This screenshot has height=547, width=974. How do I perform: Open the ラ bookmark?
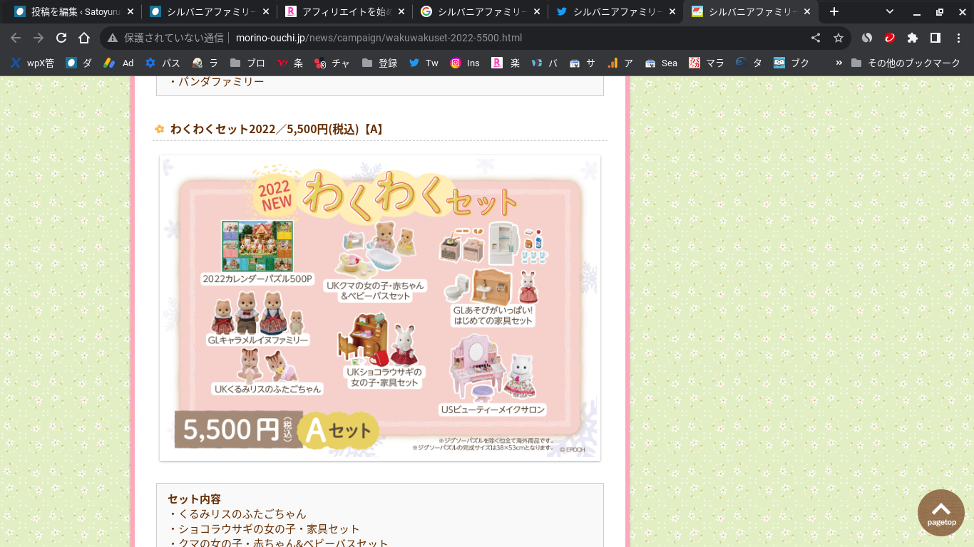(205, 63)
